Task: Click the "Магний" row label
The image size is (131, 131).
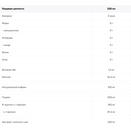Action: 6,77
